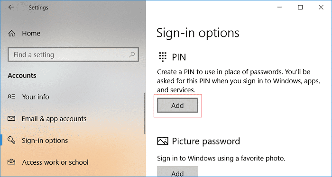
Task: Add a Picture password
Action: click(177, 171)
